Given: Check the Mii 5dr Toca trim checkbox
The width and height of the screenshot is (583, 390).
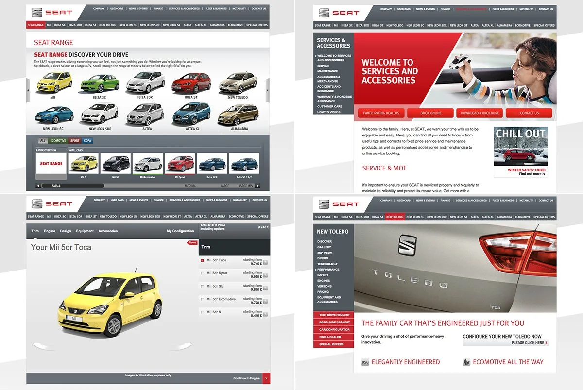Looking at the screenshot, I should click(x=203, y=260).
